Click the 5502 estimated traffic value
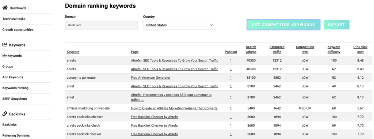Viewport: 374px width, 139px height. [x=277, y=78]
